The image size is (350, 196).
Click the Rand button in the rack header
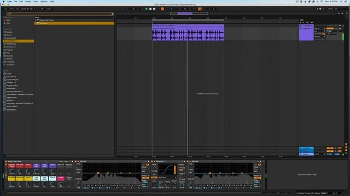point(61,161)
